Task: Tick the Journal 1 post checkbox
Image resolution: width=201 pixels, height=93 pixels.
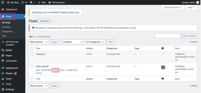Action: point(32,54)
